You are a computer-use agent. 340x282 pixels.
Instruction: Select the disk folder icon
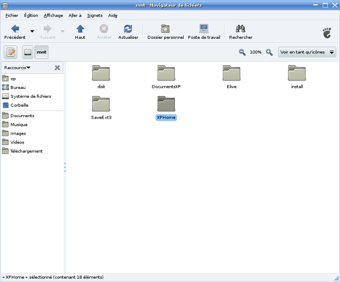point(101,73)
